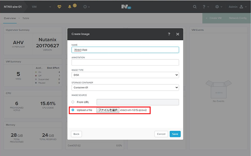251x156 pixels.
Task: Click the 15.61% CPU usage value
Action: [x=48, y=103]
